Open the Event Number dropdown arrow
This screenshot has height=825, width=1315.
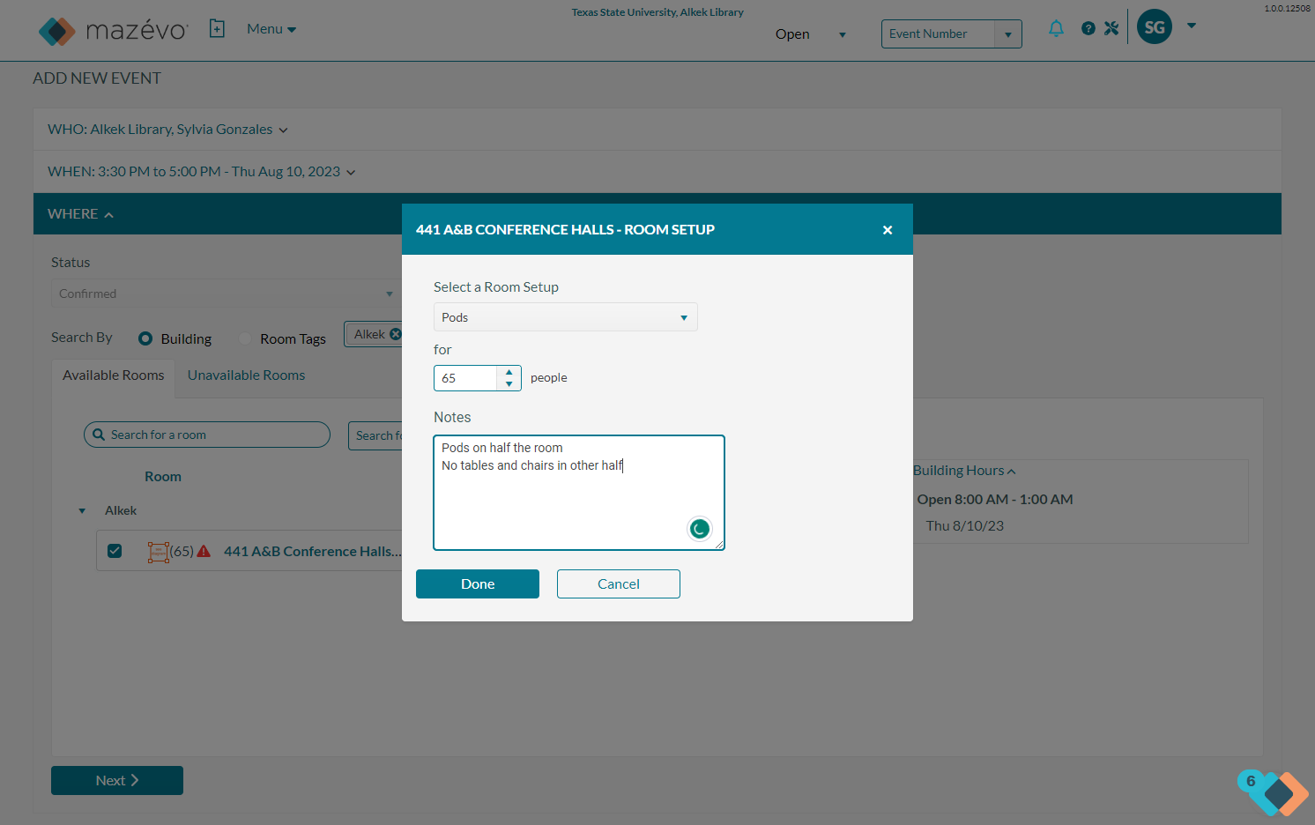click(x=1008, y=34)
